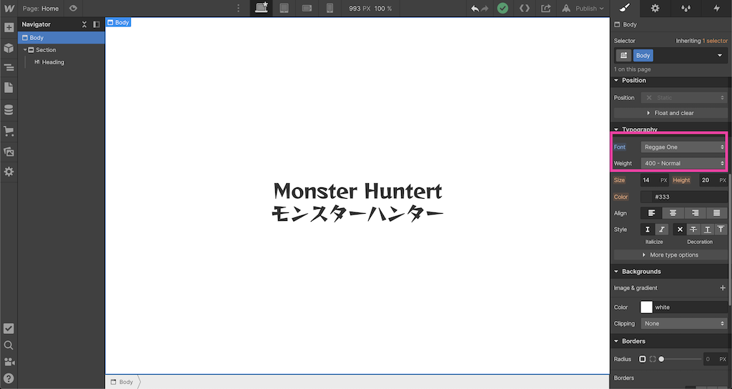732x389 pixels.
Task: Click the Monster Huntert heading
Action: (x=357, y=191)
